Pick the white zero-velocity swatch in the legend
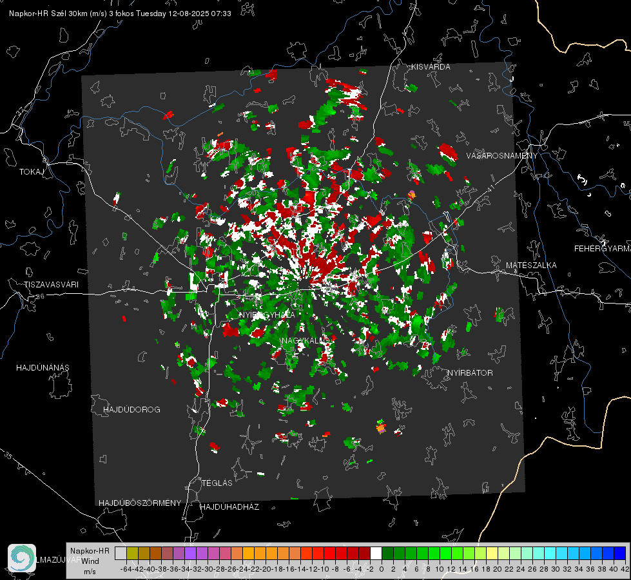The width and height of the screenshot is (631, 580). pyautogui.click(x=376, y=553)
